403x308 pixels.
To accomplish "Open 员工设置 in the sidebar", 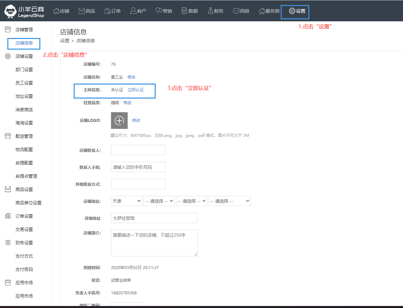I will tap(24, 83).
